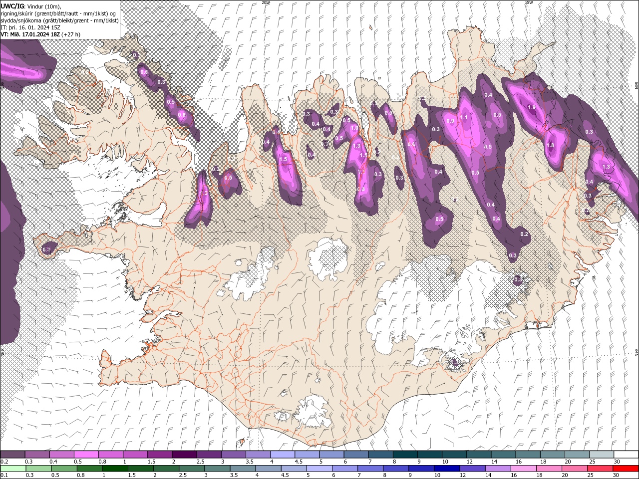Click the 'slydda/snjókoma' legend description line
Viewport: 639px width, 479px height.
coord(59,20)
